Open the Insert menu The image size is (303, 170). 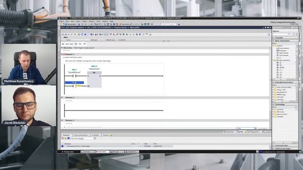click(x=78, y=21)
